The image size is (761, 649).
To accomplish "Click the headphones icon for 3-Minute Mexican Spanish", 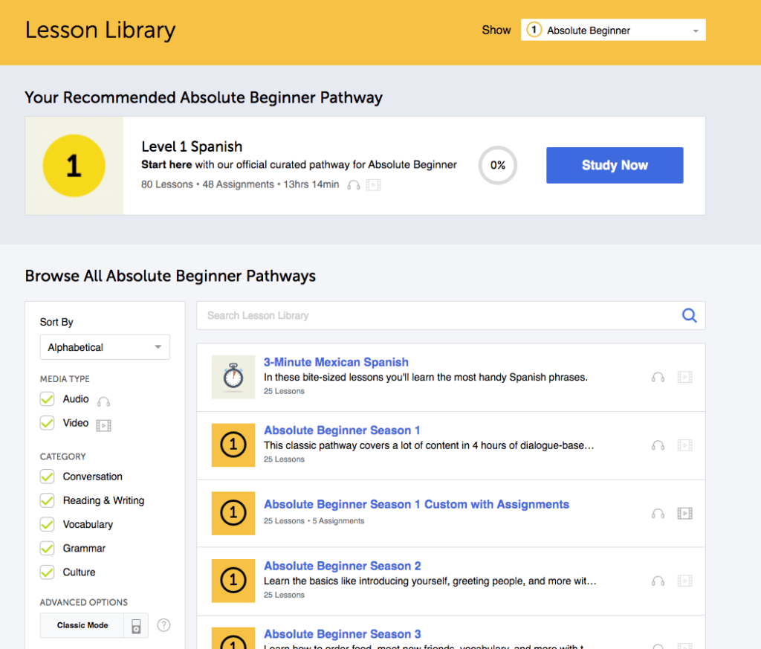I will coord(658,377).
